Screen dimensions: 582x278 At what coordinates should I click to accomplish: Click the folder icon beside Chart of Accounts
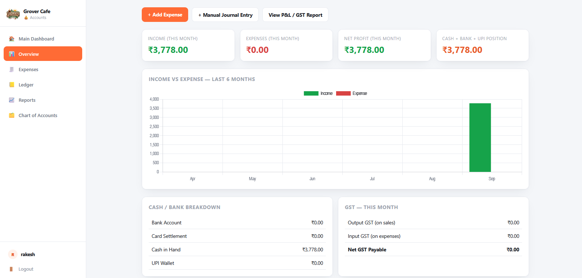point(12,115)
